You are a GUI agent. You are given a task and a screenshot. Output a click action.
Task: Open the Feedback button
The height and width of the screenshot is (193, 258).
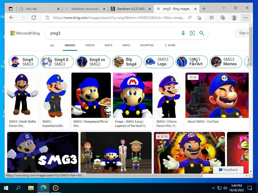coord(228,170)
